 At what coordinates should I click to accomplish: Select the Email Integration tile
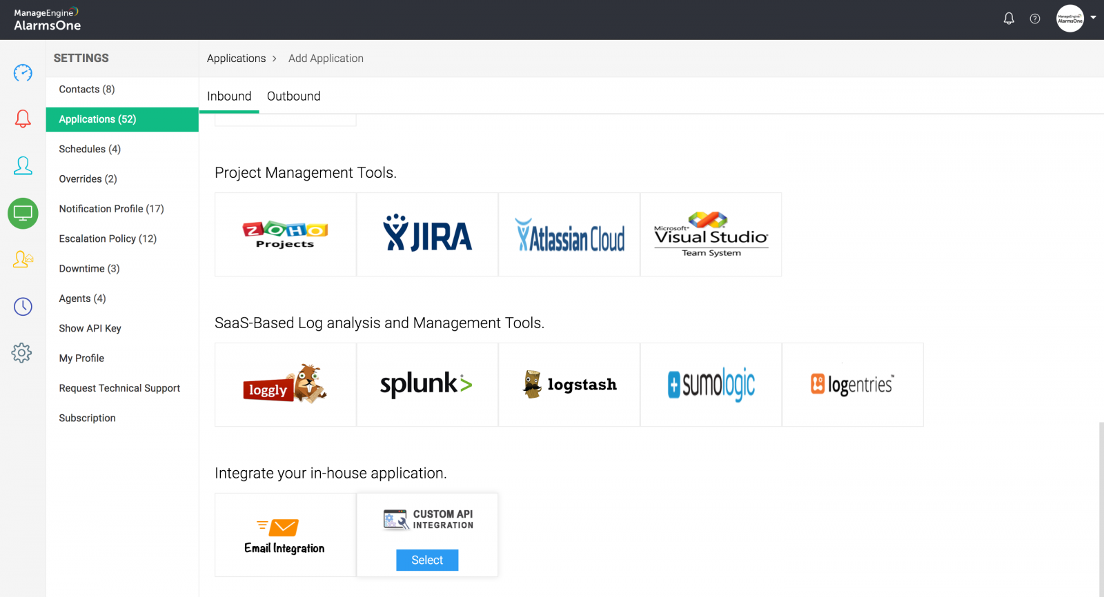coord(286,535)
